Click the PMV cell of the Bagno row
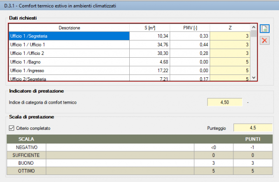This screenshot has height=182, width=279. click(190, 62)
